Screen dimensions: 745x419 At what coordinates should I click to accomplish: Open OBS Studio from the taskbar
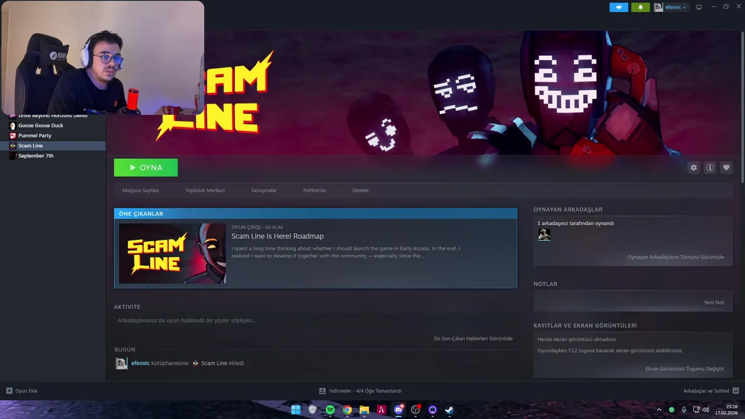[x=416, y=410]
